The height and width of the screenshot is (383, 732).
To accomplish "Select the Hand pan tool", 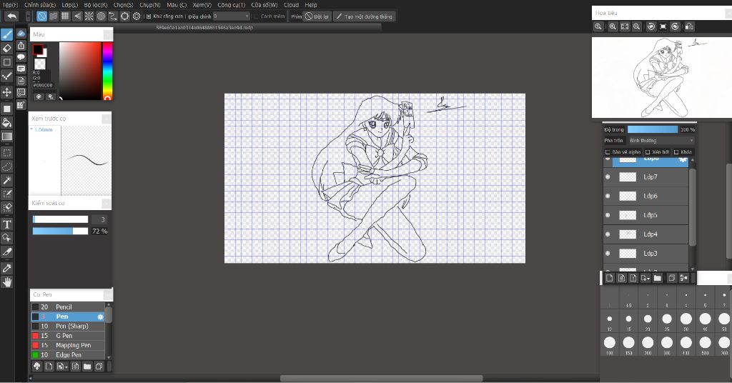I will click(x=7, y=282).
